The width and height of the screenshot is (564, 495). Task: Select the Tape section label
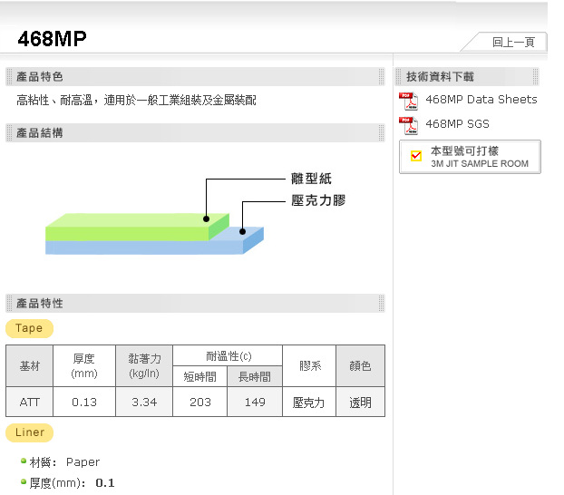tap(30, 328)
